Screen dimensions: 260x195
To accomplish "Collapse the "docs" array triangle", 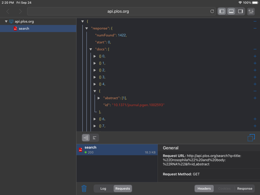I will tap(91, 49).
